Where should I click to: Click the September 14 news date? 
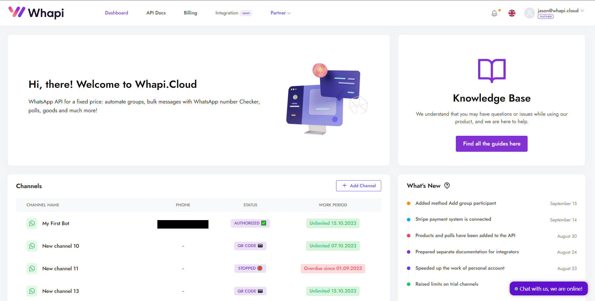(x=563, y=220)
